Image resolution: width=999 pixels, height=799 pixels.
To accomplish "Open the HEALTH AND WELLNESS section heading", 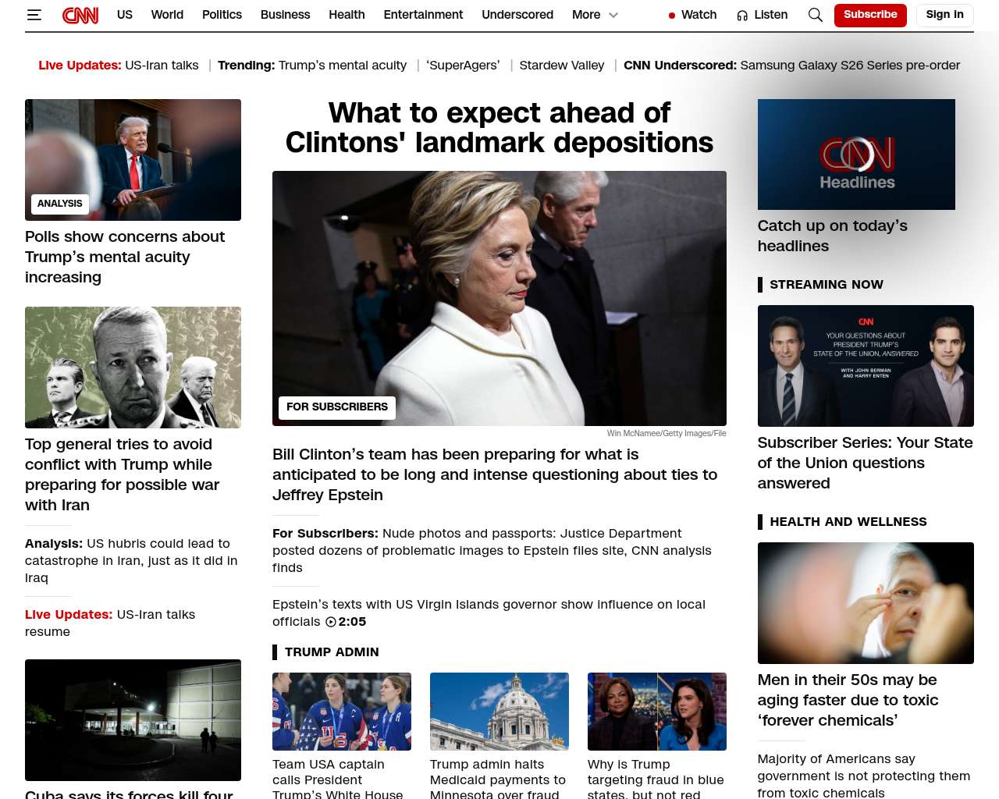I will (848, 522).
